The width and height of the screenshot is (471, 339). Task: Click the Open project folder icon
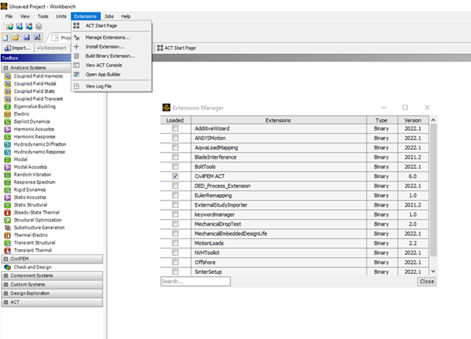click(x=16, y=37)
